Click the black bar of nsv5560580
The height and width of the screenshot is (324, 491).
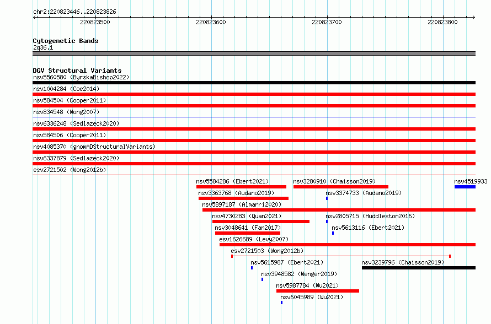click(254, 83)
